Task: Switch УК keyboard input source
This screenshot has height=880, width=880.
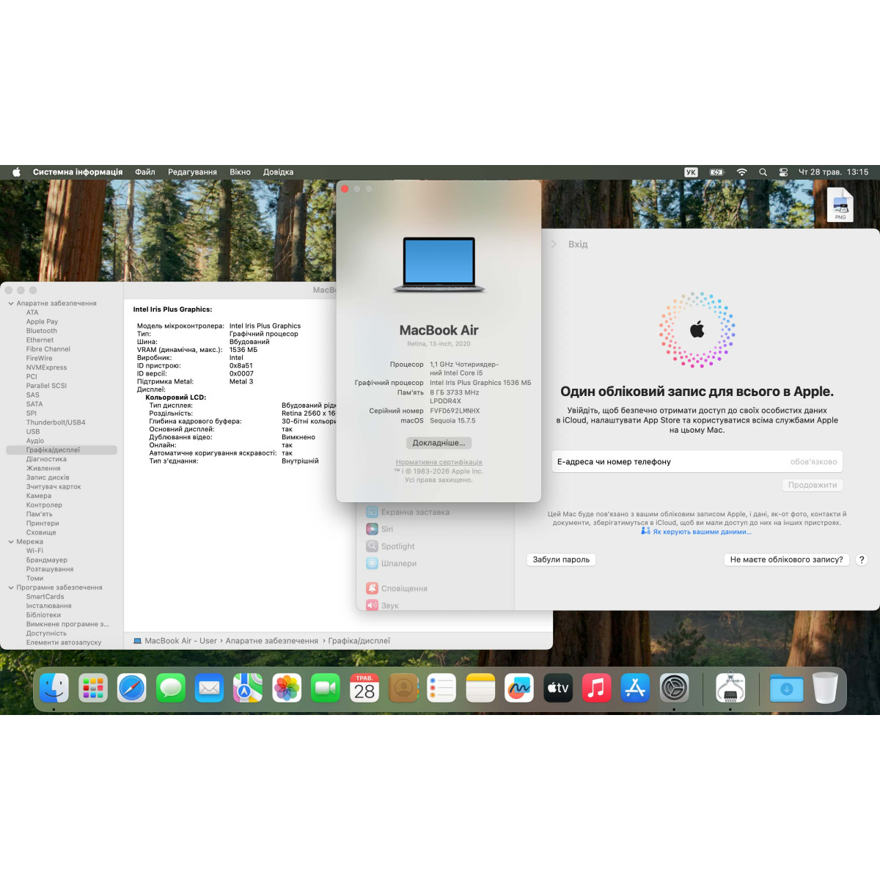Action: [691, 172]
